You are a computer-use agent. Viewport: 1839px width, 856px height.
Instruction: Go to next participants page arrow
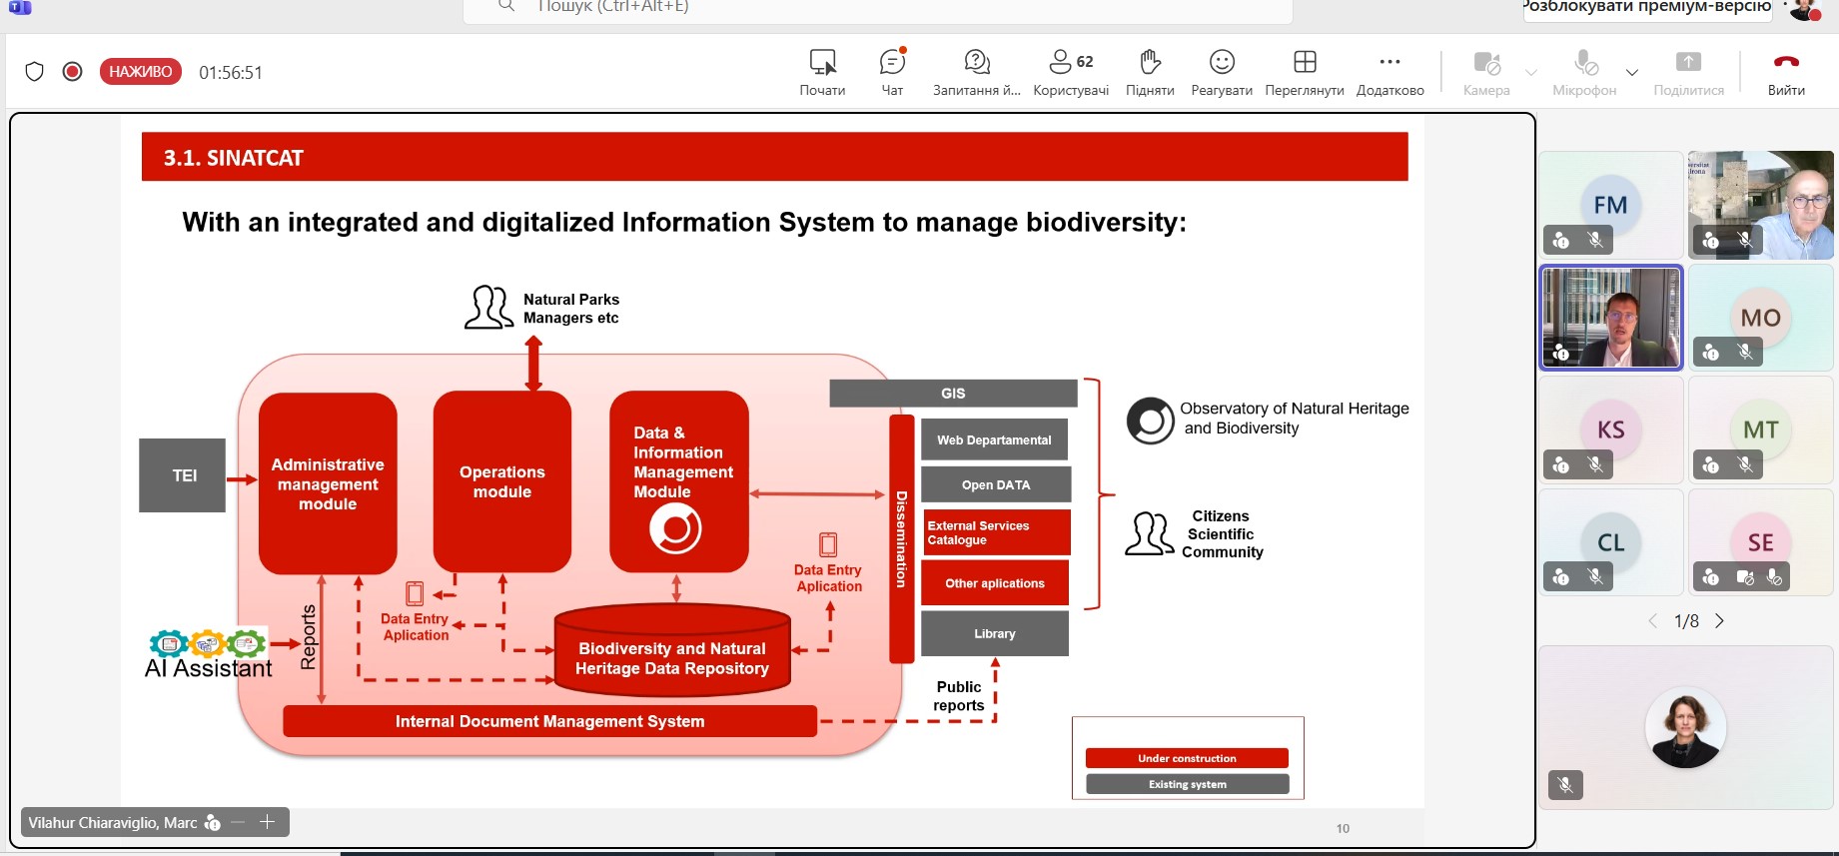[x=1719, y=621]
